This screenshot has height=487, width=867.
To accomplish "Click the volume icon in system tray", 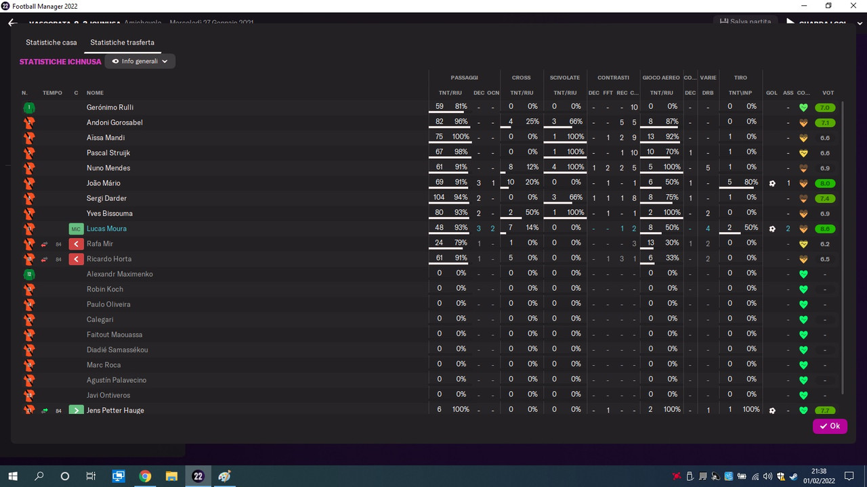I will [x=768, y=476].
